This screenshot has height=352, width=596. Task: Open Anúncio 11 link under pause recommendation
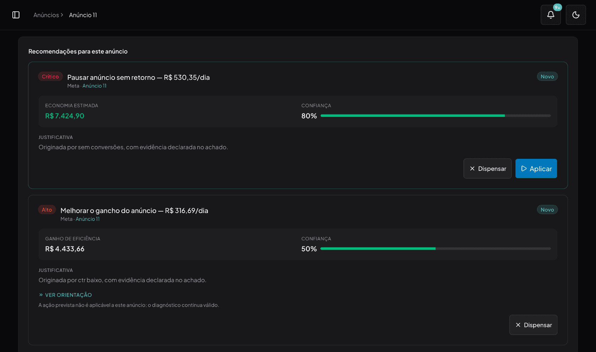coord(94,86)
